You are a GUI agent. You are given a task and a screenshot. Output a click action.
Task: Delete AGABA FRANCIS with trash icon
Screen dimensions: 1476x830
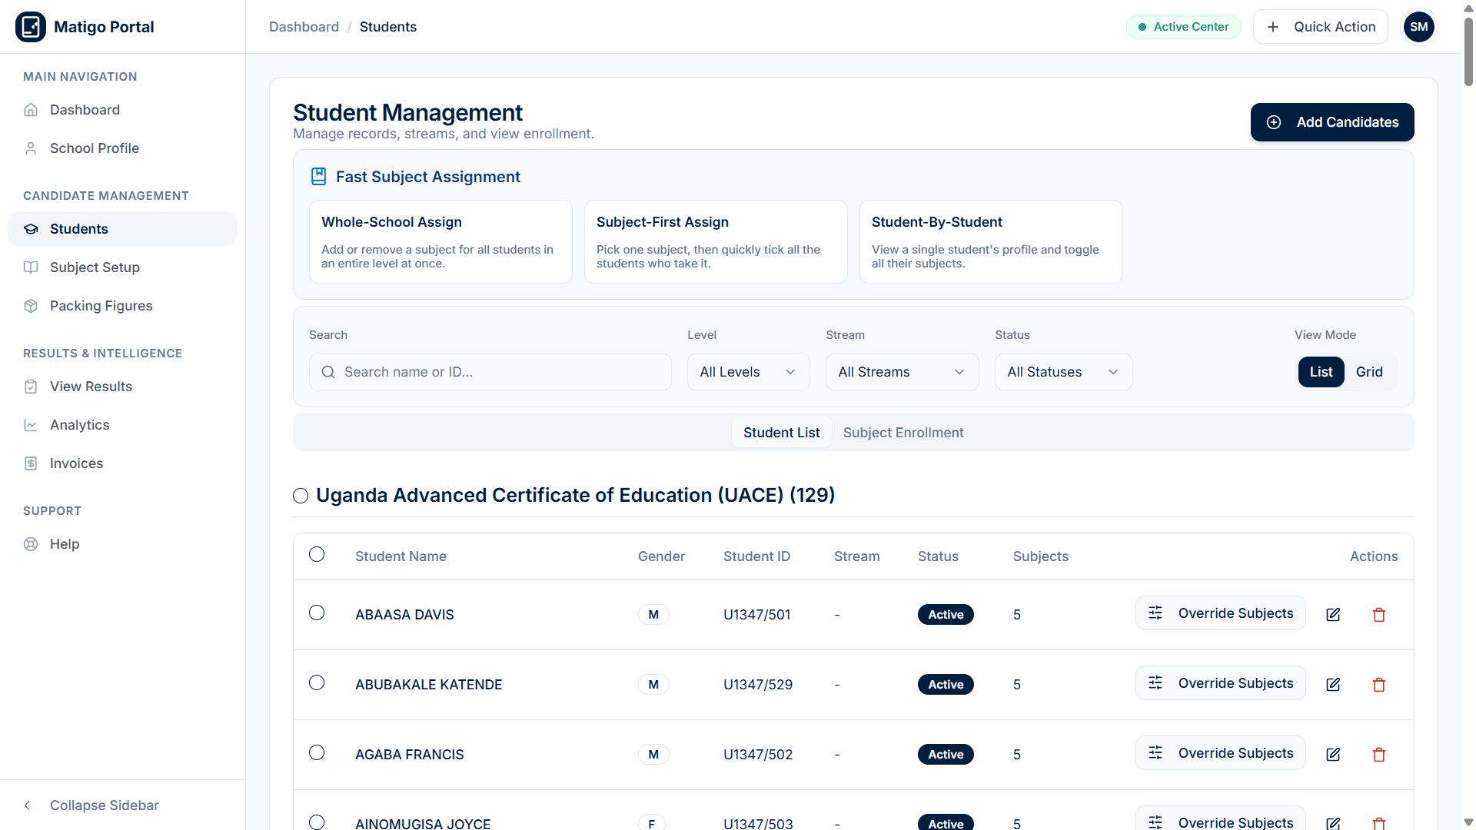pos(1379,755)
